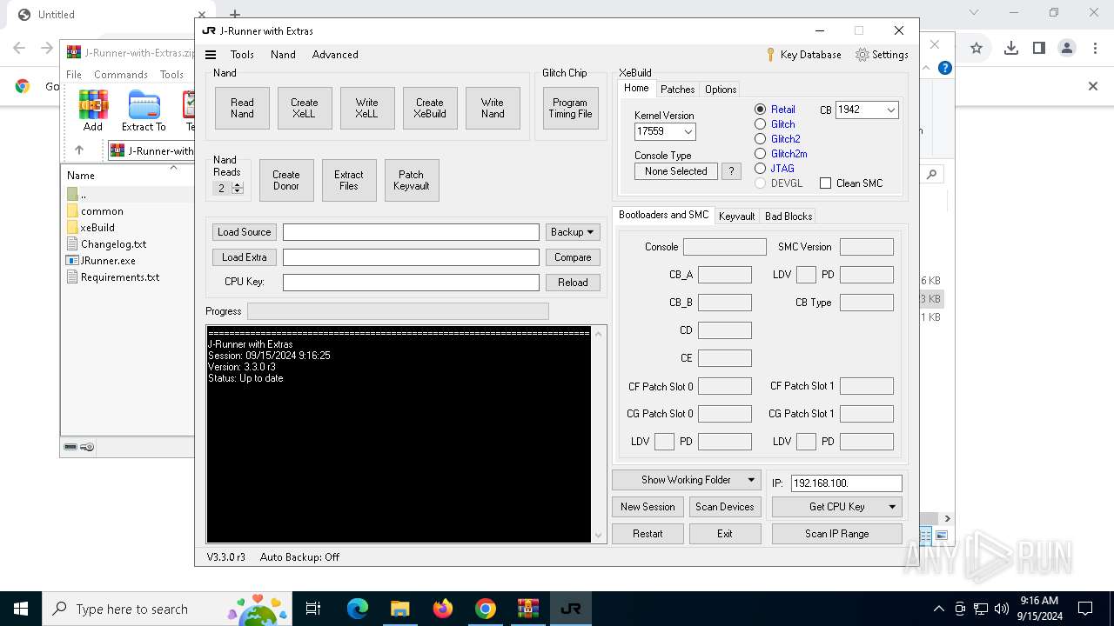The image size is (1114, 626).
Task: Toggle Chrome side panel icon
Action: click(1038, 49)
